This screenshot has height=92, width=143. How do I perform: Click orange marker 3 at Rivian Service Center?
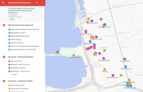tap(87, 22)
